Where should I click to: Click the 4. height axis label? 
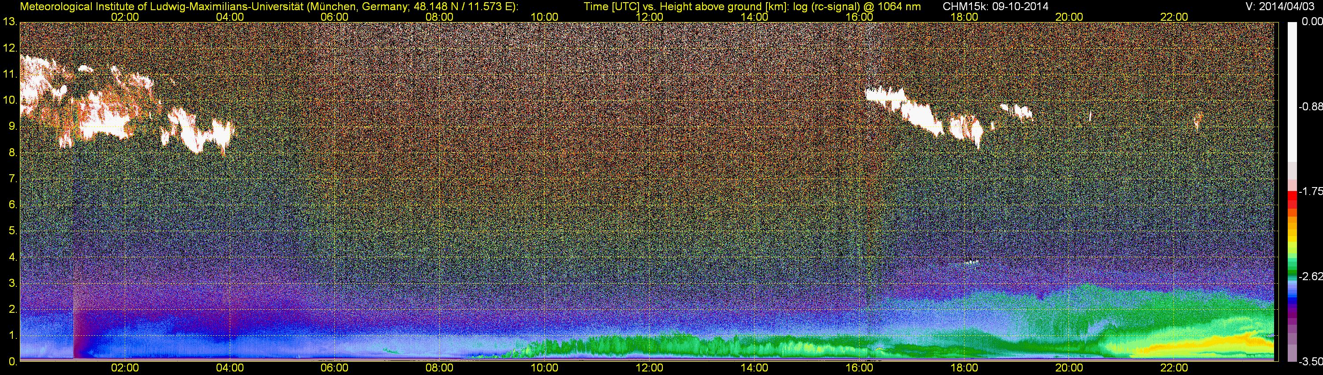(13, 257)
